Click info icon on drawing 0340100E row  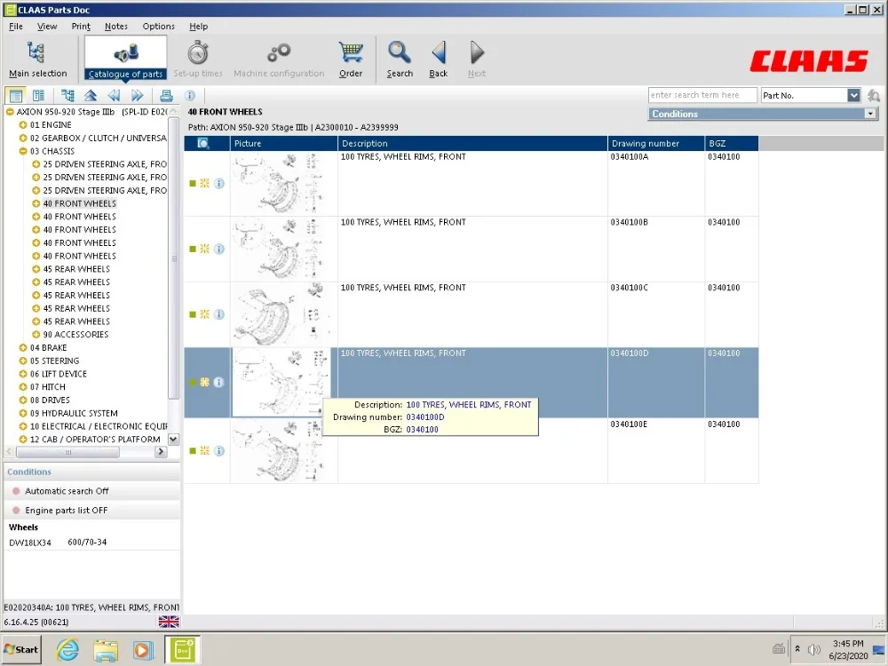tap(219, 451)
